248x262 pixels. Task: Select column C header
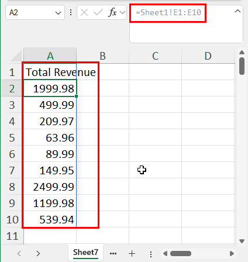pos(155,56)
